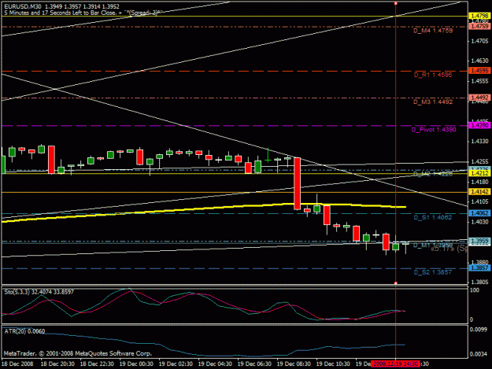The height and width of the screenshot is (369, 492).
Task: Click the Sto(5,3,3) indicator label
Action: [39, 292]
